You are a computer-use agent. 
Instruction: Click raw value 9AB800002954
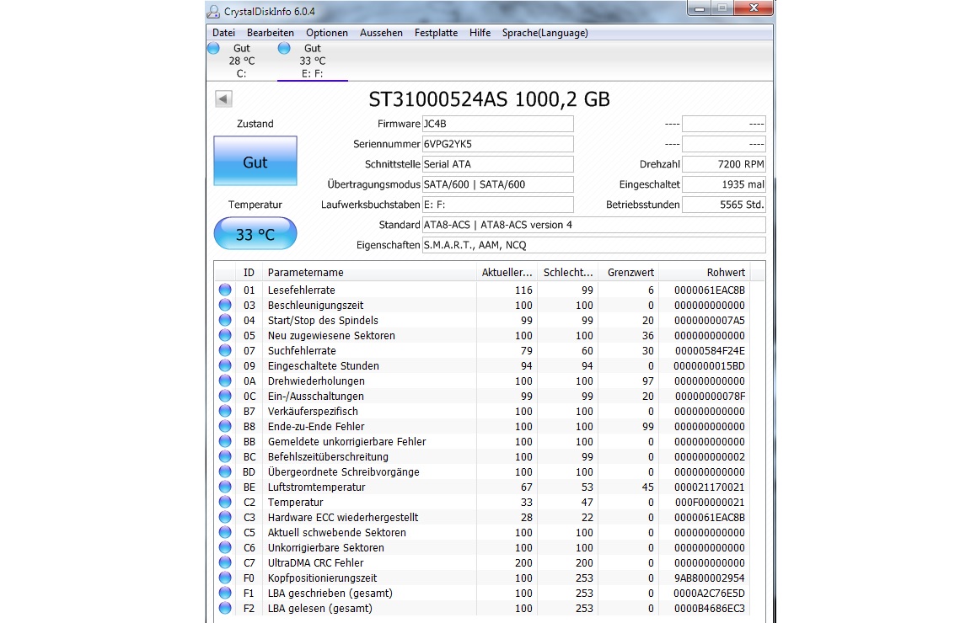click(709, 578)
